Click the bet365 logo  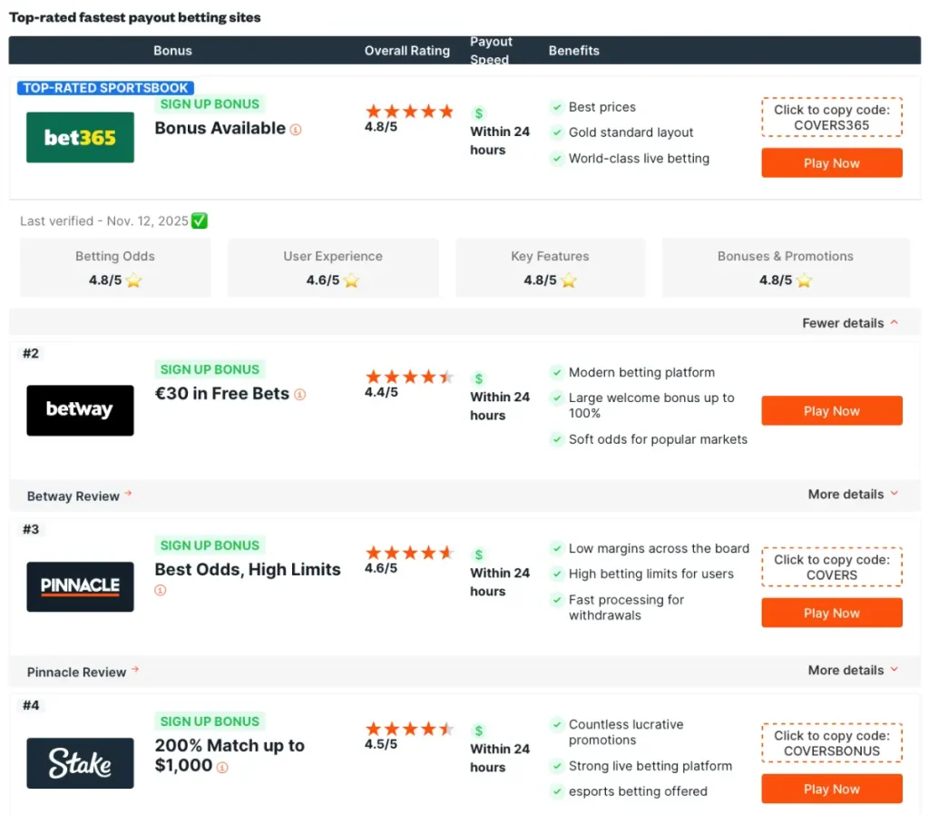point(80,138)
